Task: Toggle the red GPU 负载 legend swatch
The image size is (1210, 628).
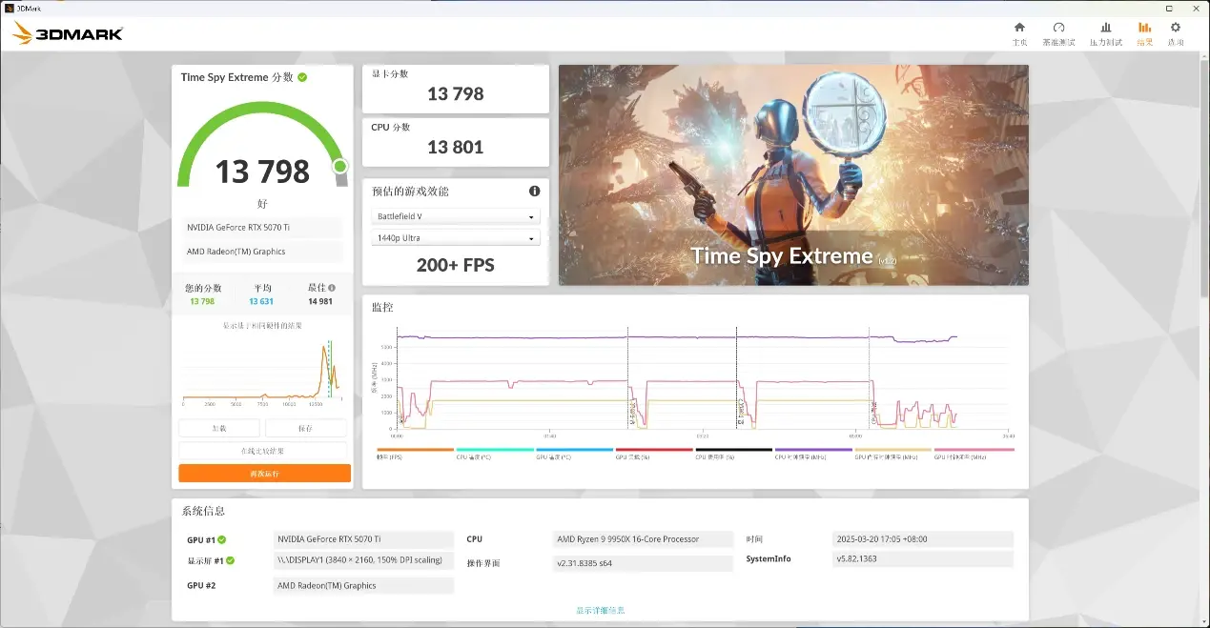Action: point(654,449)
